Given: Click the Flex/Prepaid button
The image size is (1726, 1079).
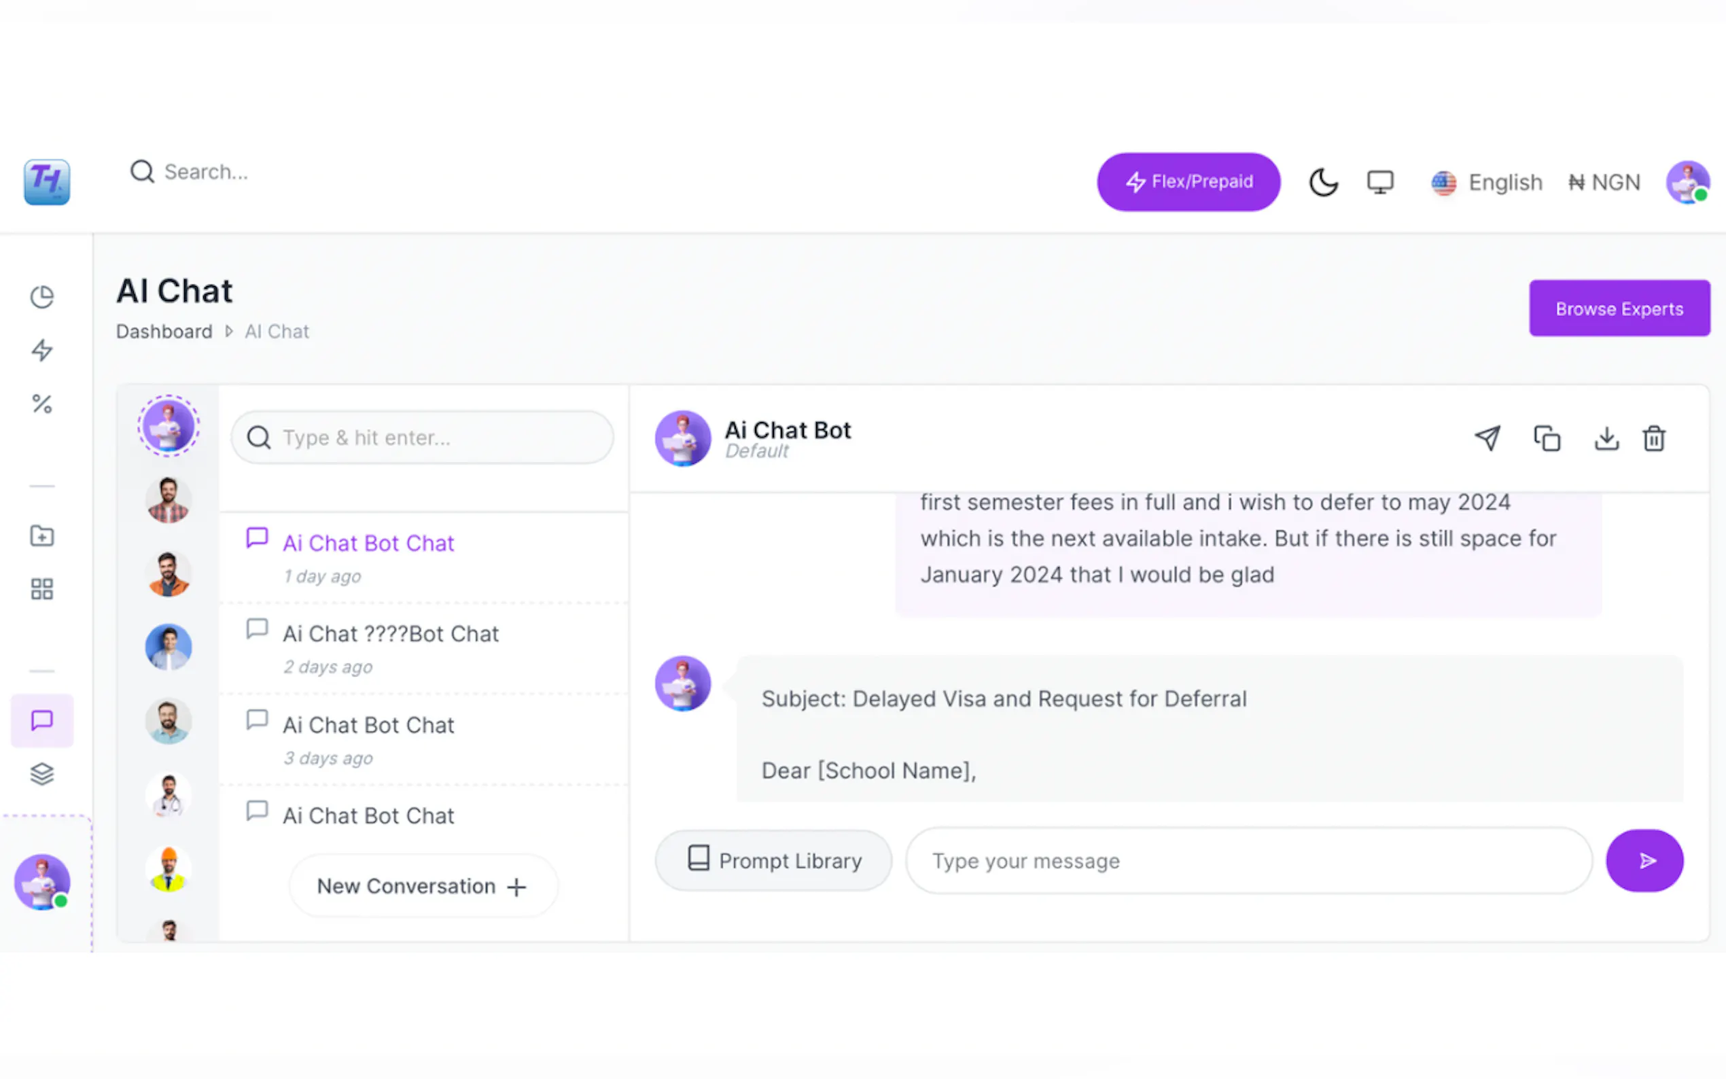Looking at the screenshot, I should [x=1188, y=182].
